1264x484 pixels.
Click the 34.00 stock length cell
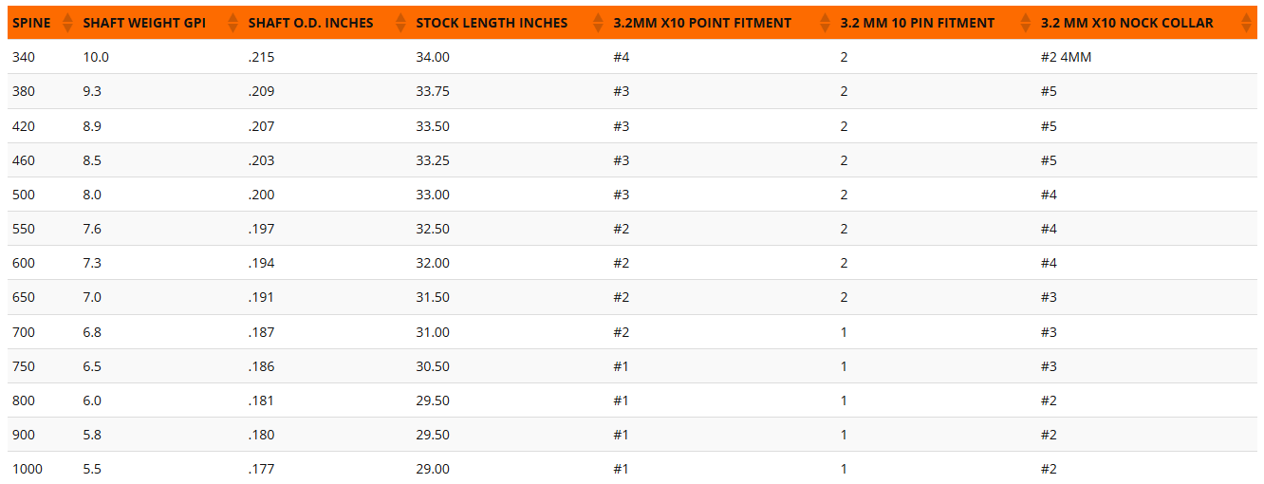point(433,57)
